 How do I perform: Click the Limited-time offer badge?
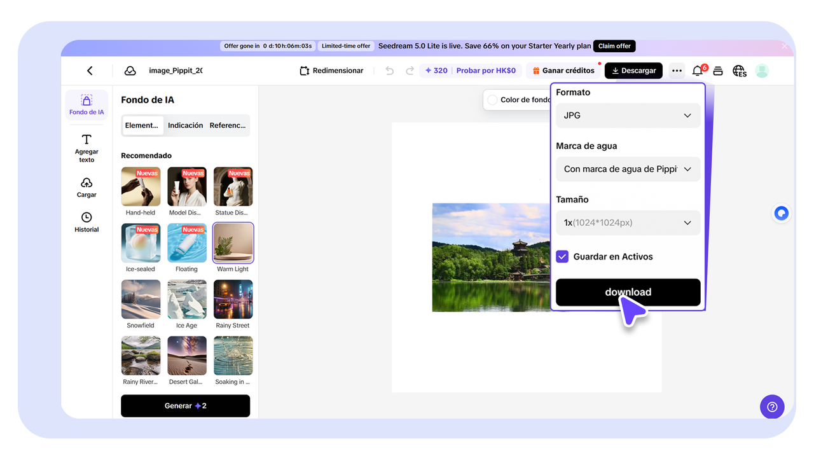coord(345,46)
